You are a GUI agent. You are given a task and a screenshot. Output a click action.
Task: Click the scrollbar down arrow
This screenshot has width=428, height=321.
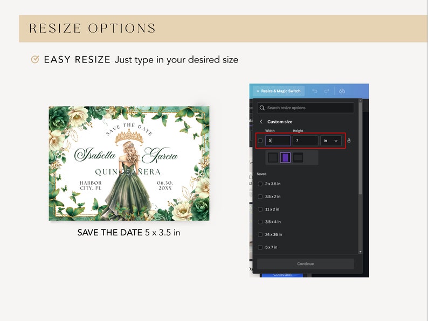coord(360,252)
